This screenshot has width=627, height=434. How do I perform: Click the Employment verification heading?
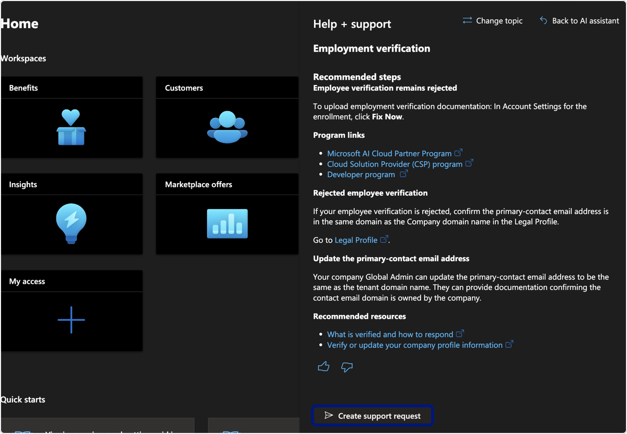coord(371,49)
